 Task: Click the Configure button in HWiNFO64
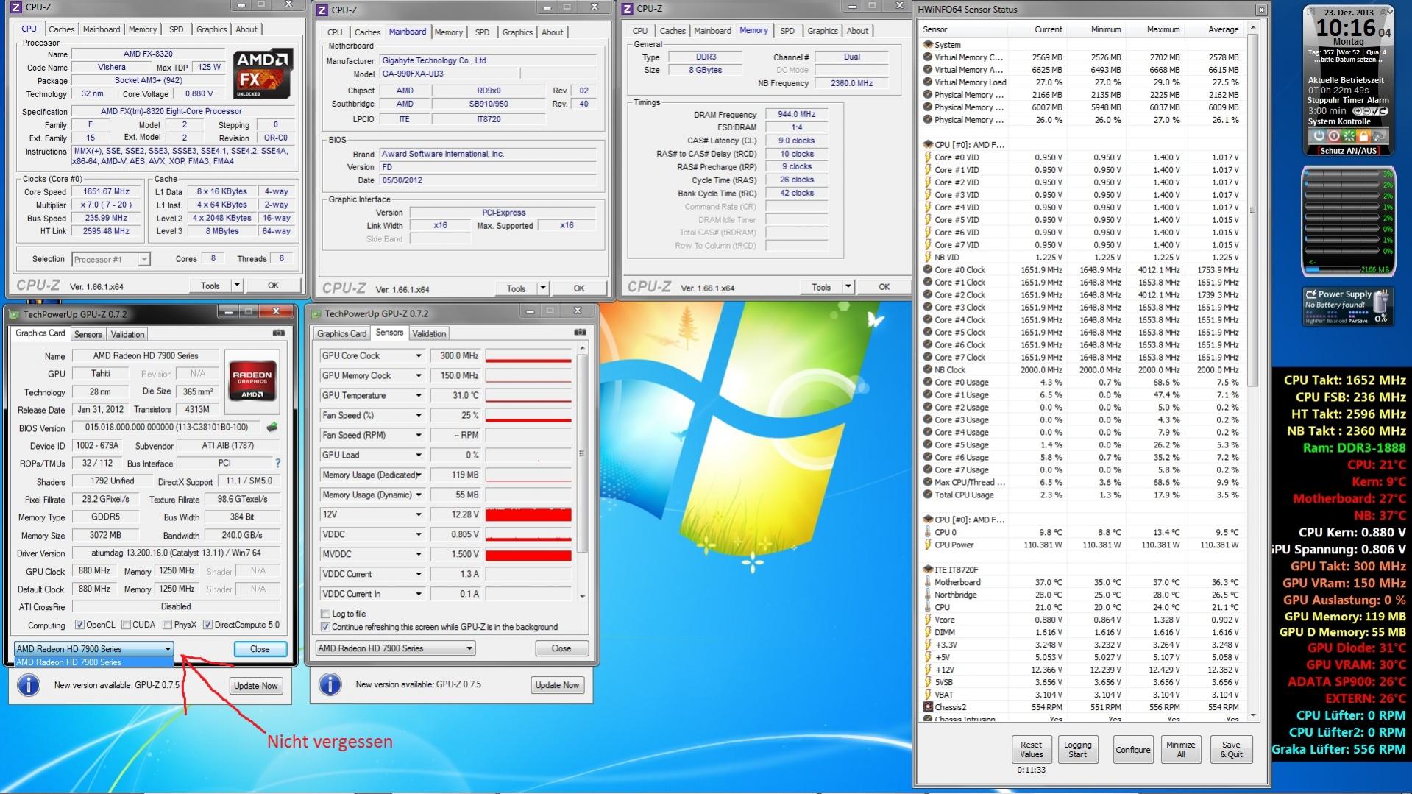pos(1132,749)
